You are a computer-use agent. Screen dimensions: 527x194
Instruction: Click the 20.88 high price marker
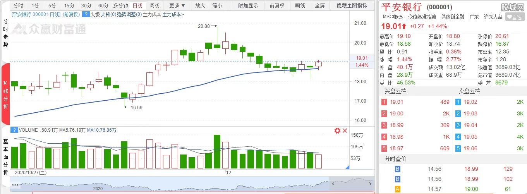tap(204, 26)
